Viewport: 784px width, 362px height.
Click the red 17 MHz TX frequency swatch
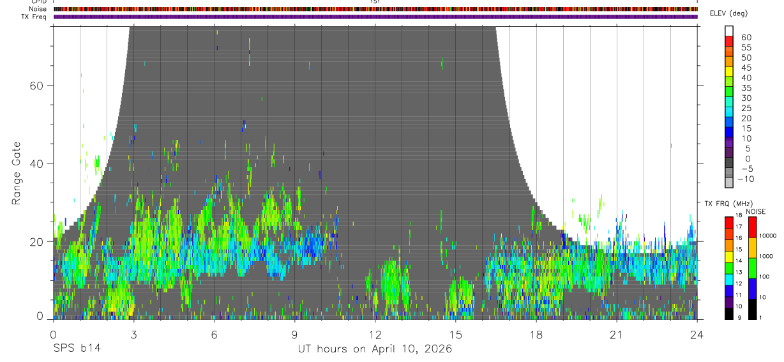pyautogui.click(x=729, y=223)
